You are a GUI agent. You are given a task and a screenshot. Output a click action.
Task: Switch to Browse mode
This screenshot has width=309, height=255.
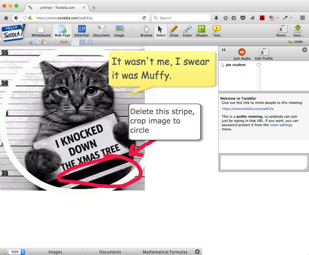click(146, 31)
